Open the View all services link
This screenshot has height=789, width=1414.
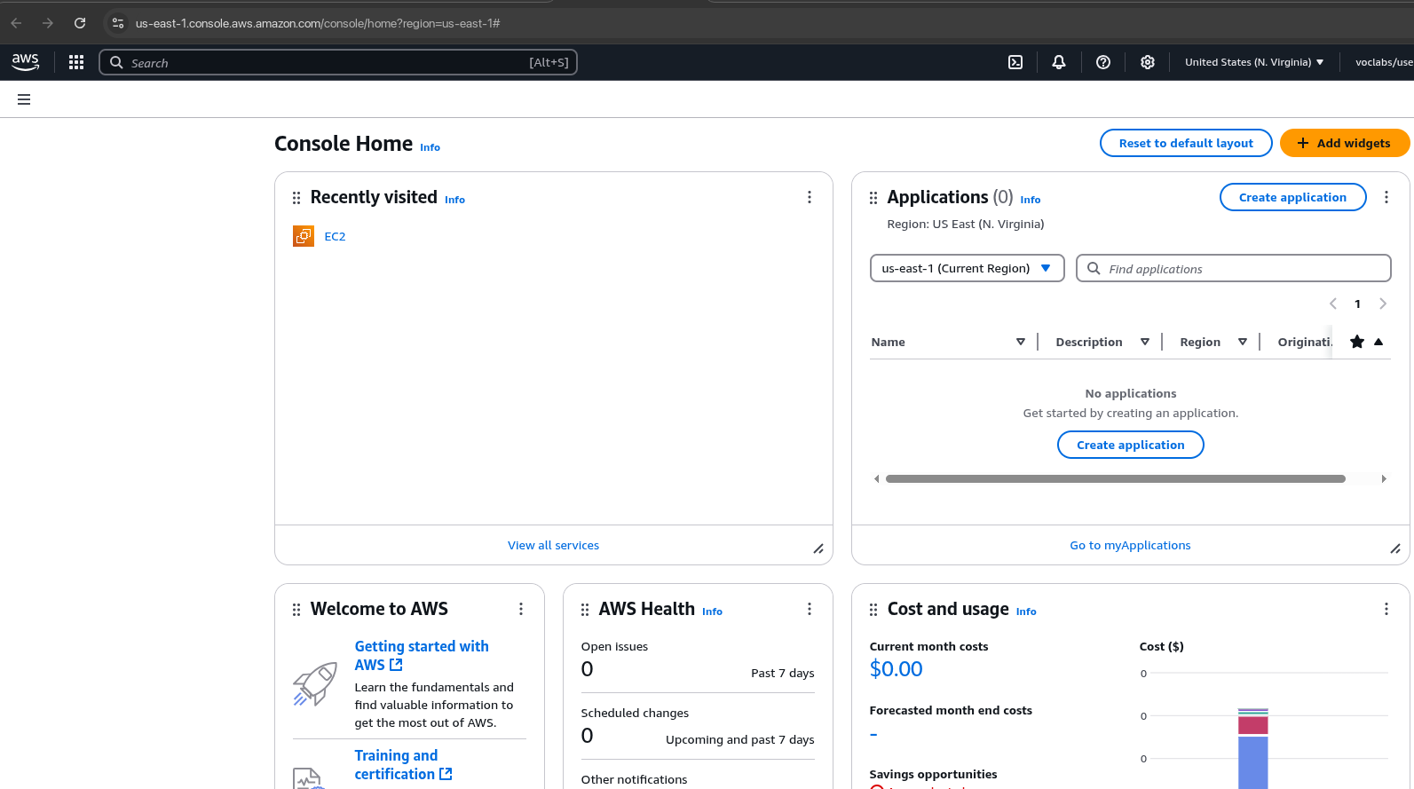553,545
